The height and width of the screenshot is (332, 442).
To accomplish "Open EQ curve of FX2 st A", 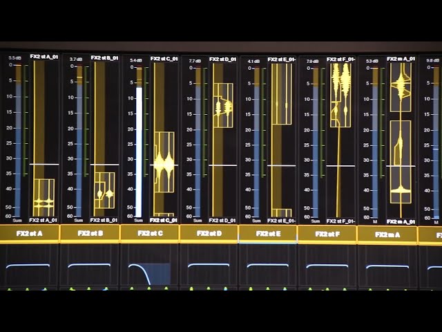I will coord(29,266).
